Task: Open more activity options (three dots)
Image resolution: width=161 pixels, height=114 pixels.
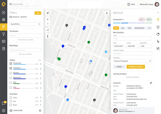Action: point(149,28)
